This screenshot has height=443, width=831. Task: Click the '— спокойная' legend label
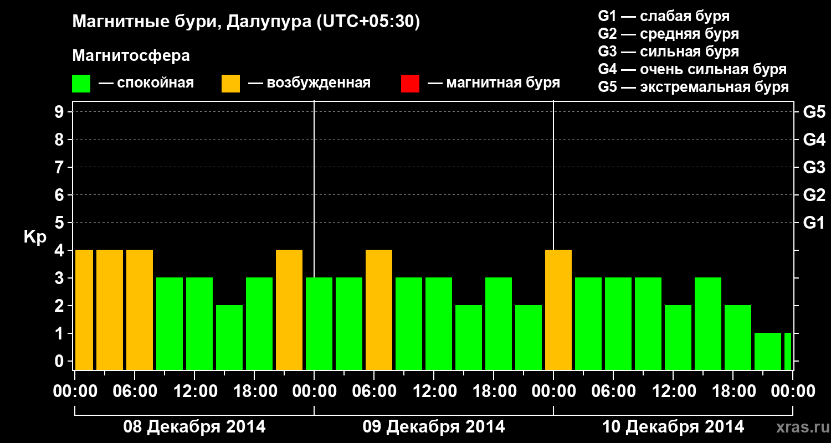click(146, 83)
